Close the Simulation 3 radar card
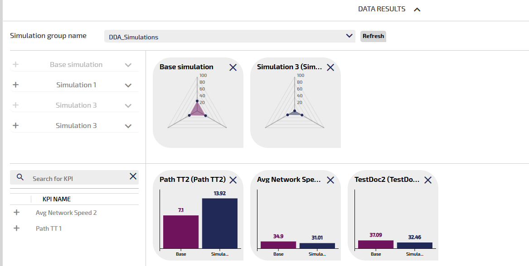 [330, 67]
